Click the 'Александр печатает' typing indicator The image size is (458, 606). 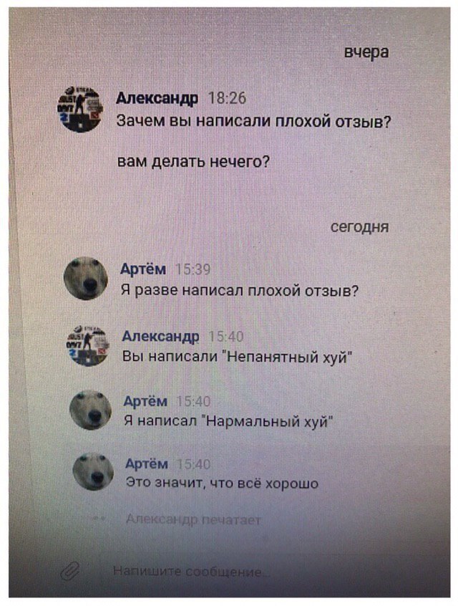pos(193,520)
